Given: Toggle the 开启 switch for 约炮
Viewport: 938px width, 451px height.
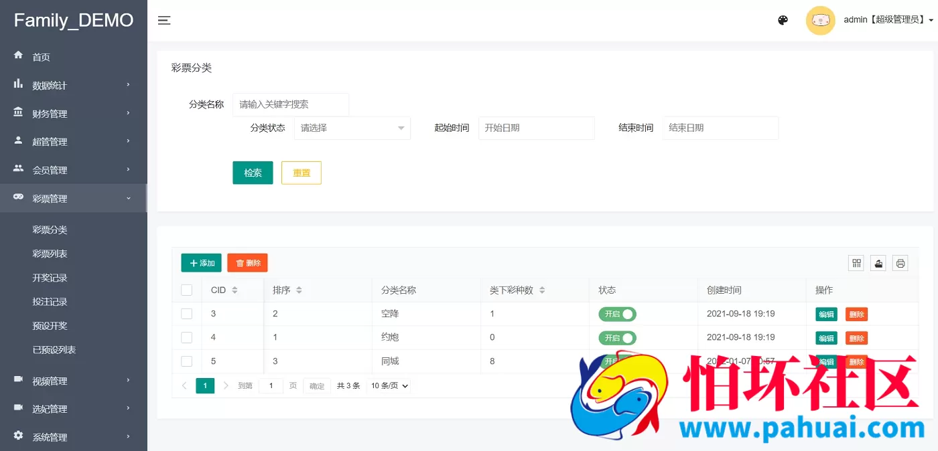Looking at the screenshot, I should coord(617,338).
